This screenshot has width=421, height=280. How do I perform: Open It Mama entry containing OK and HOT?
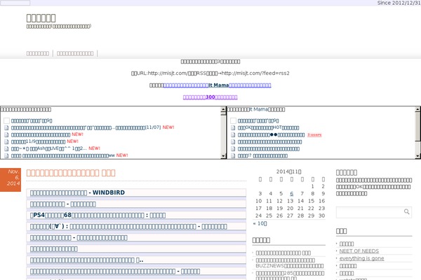click(x=268, y=128)
